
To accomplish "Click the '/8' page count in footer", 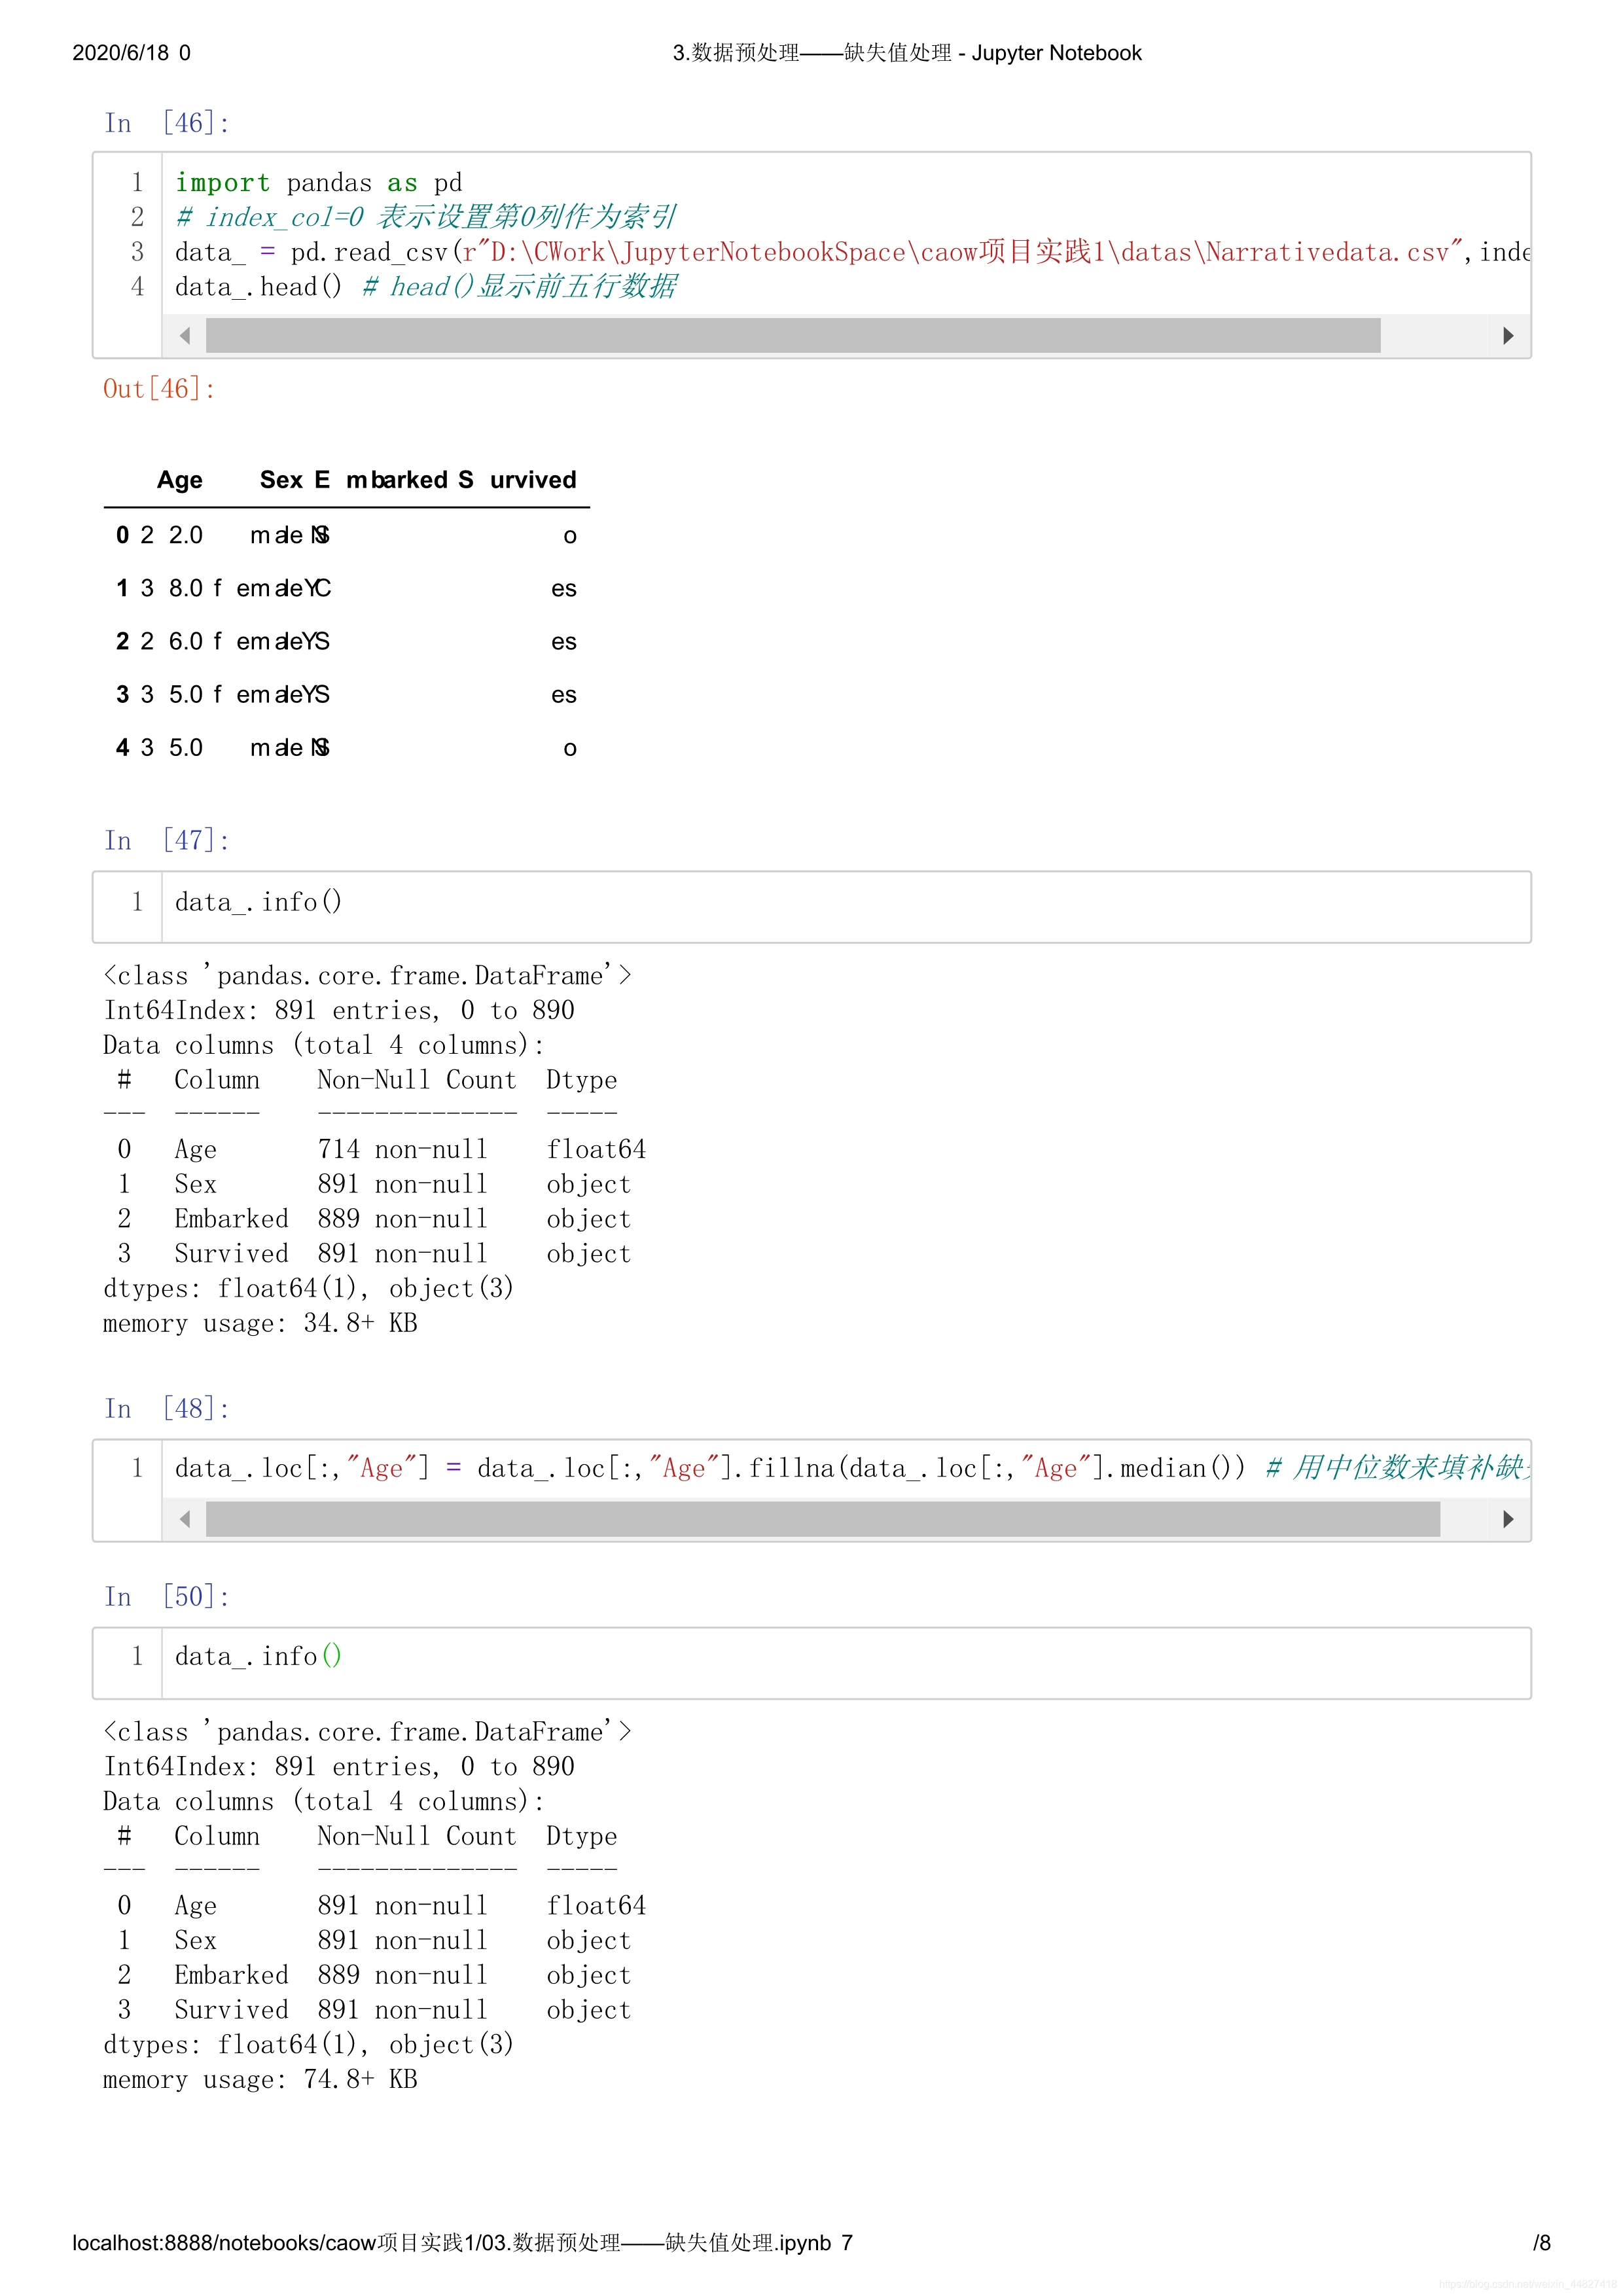I will coord(1542,2243).
